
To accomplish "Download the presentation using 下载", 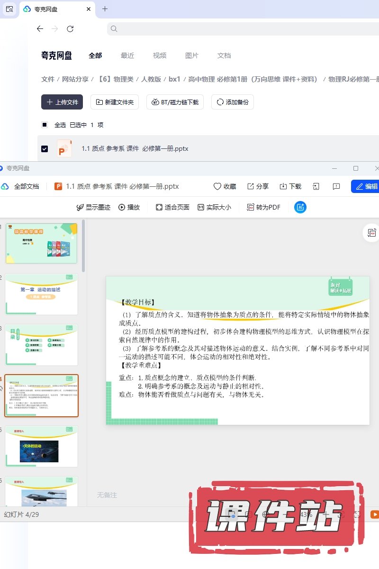I will pyautogui.click(x=290, y=186).
